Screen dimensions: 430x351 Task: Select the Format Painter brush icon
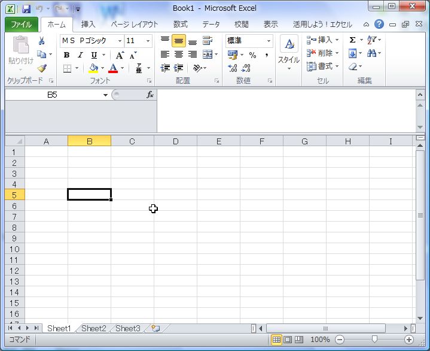(42, 68)
